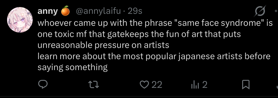The height and width of the screenshot is (98, 278).
Task: Open the Grok explain-this-post icon
Action: [260, 11]
